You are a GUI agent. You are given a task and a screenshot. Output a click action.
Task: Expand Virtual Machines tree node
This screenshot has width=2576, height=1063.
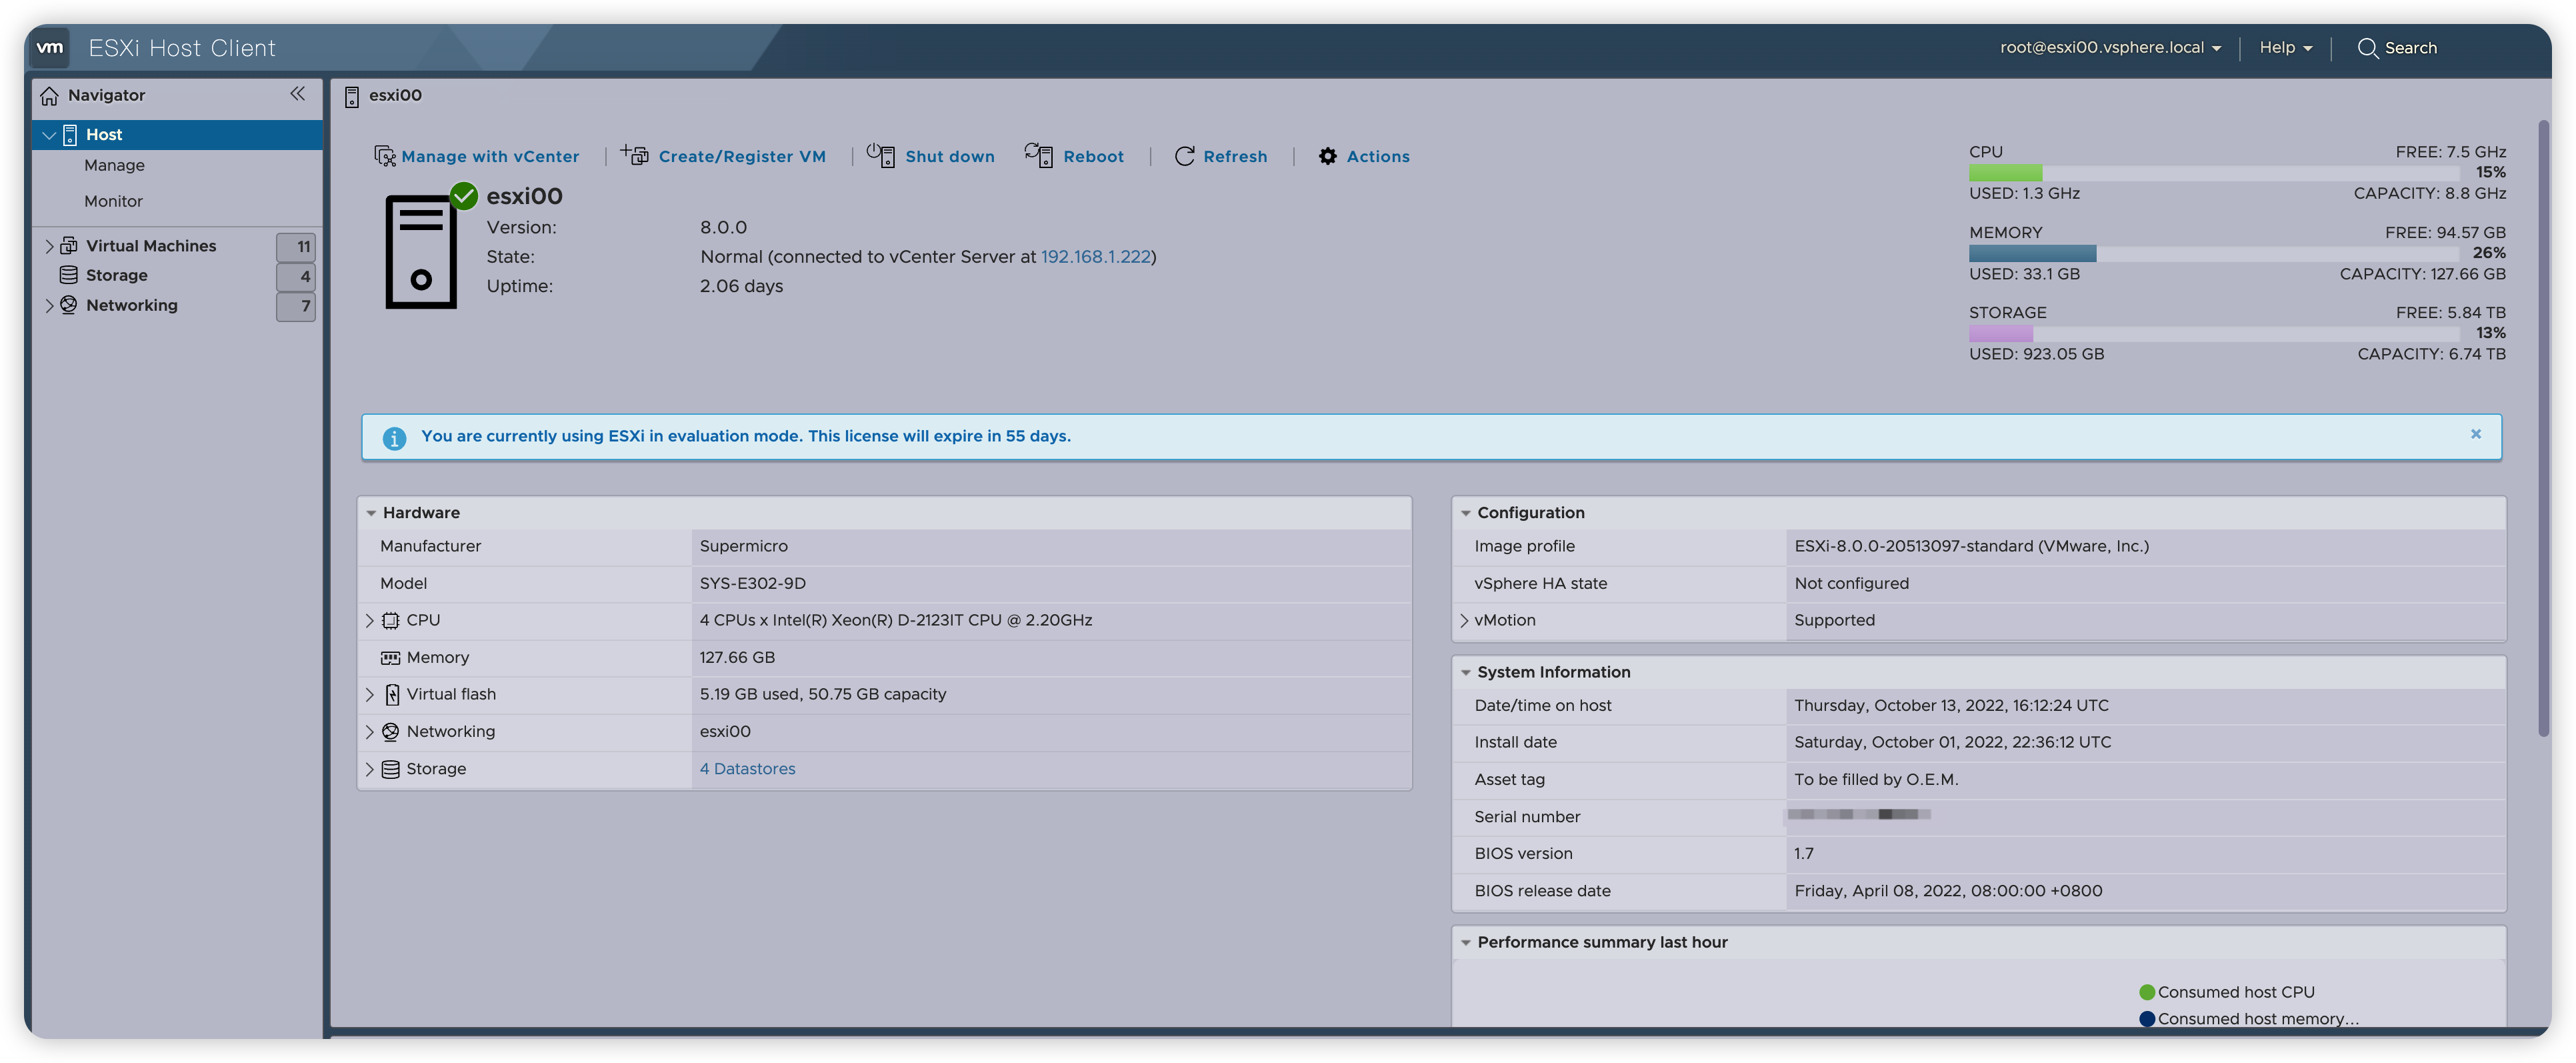pos(49,246)
